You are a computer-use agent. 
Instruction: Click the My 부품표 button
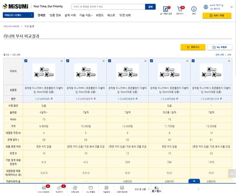(220, 47)
